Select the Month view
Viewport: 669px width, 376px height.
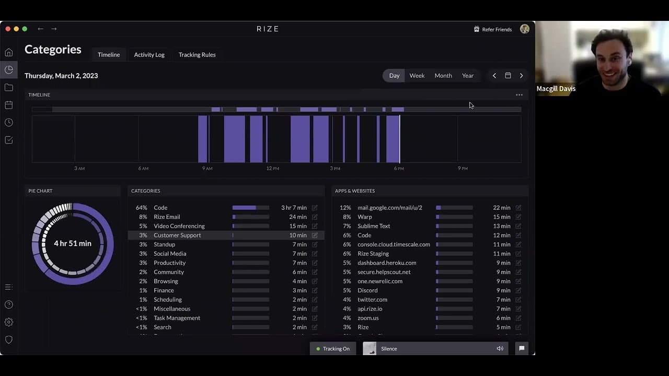pyautogui.click(x=443, y=76)
